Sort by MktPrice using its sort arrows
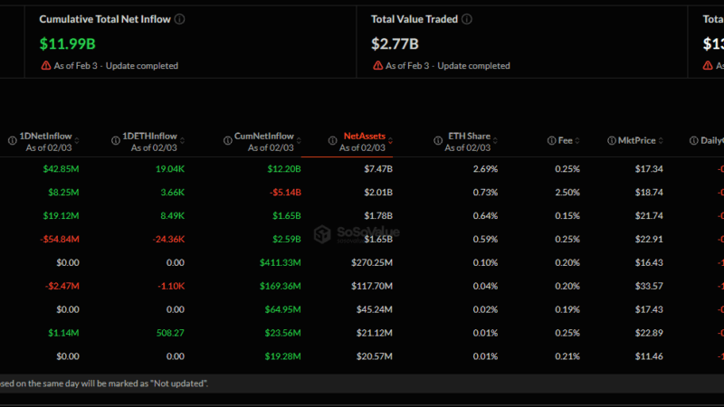Image resolution: width=724 pixels, height=407 pixels. [661, 141]
